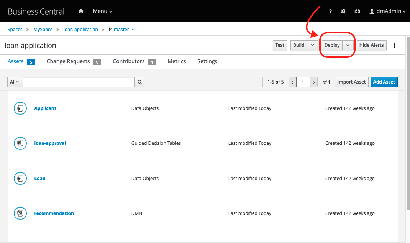Open the master branch selector
410x243 pixels.
pyautogui.click(x=122, y=30)
